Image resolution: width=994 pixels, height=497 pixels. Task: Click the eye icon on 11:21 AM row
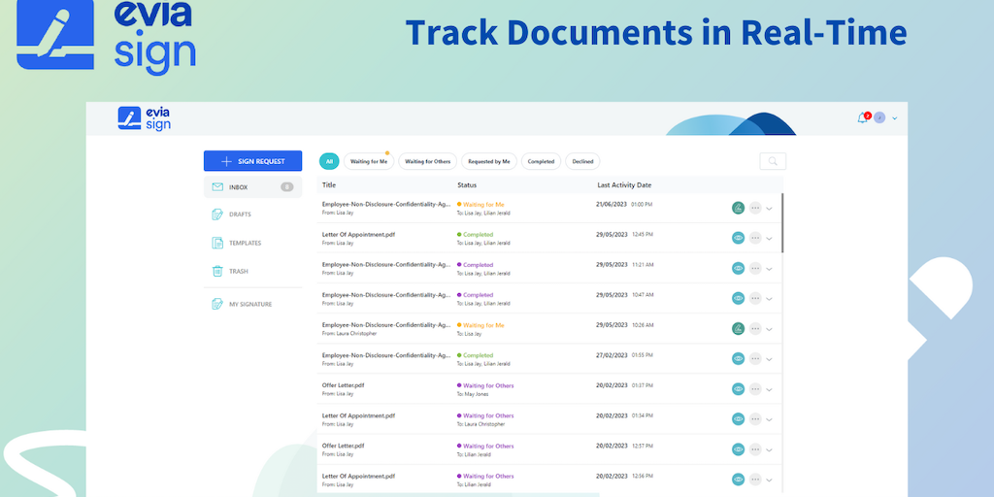point(738,268)
